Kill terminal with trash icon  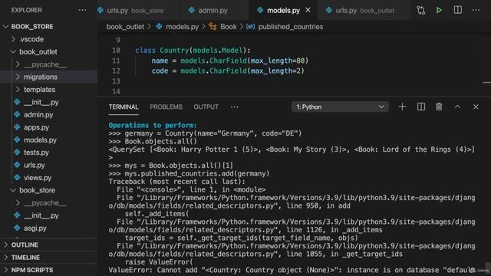439,107
